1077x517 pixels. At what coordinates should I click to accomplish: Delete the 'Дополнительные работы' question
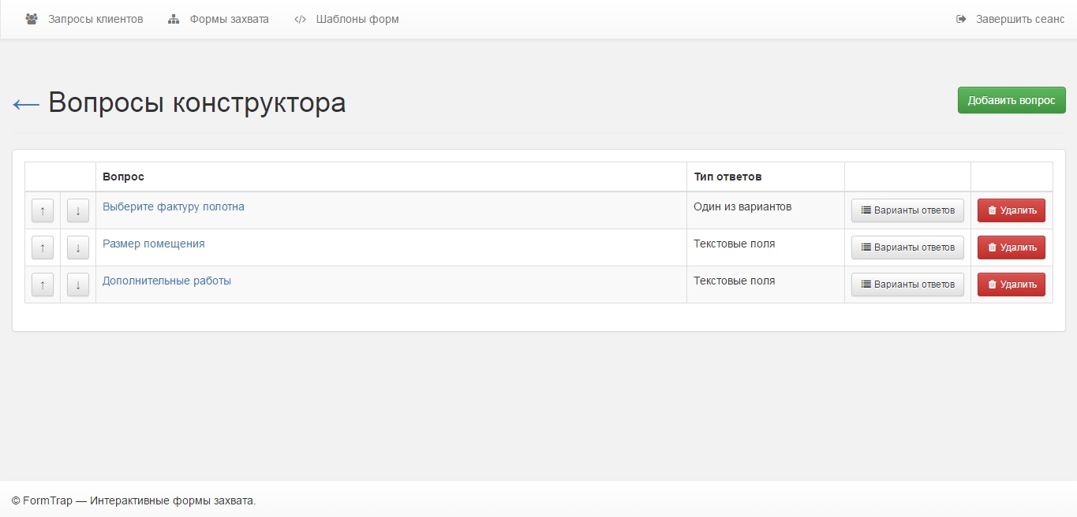pos(1011,285)
